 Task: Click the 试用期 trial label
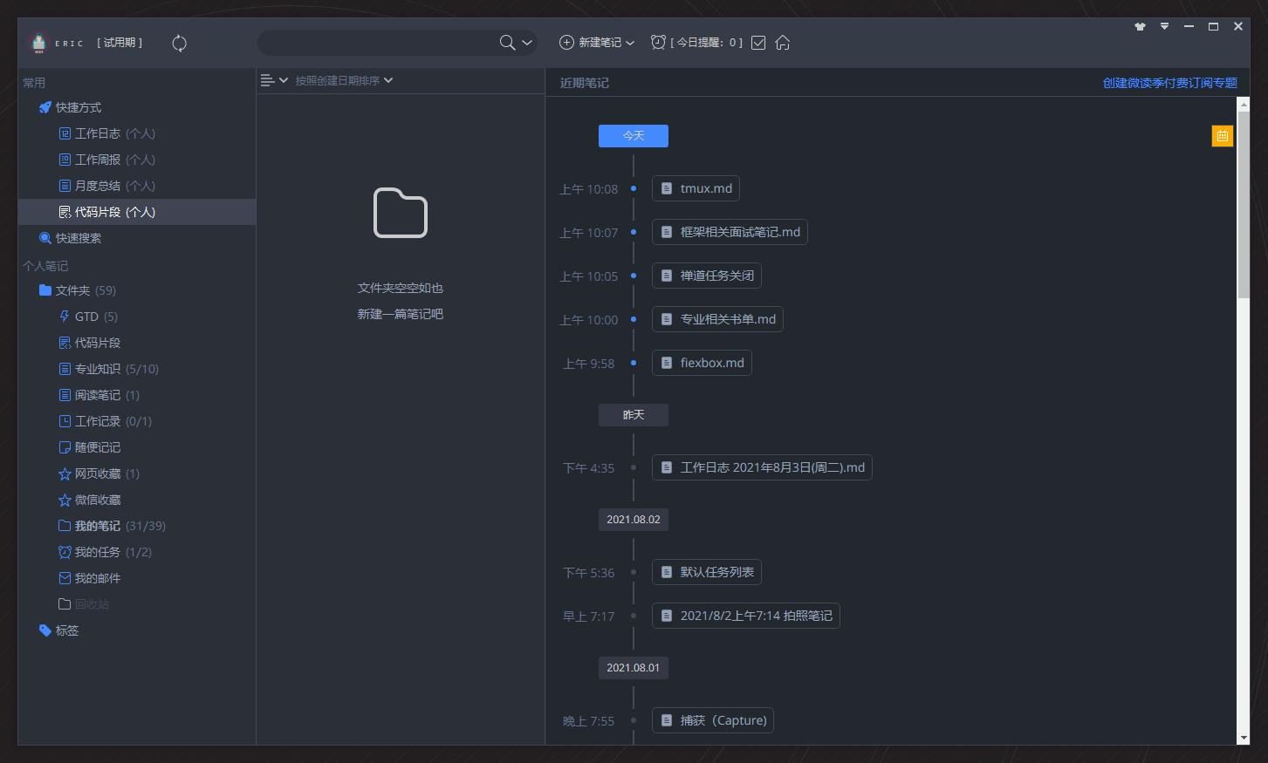[x=120, y=43]
